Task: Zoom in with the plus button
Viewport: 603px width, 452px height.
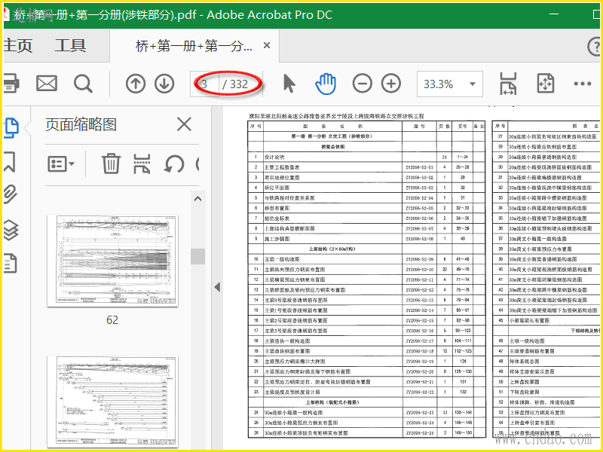Action: [391, 84]
